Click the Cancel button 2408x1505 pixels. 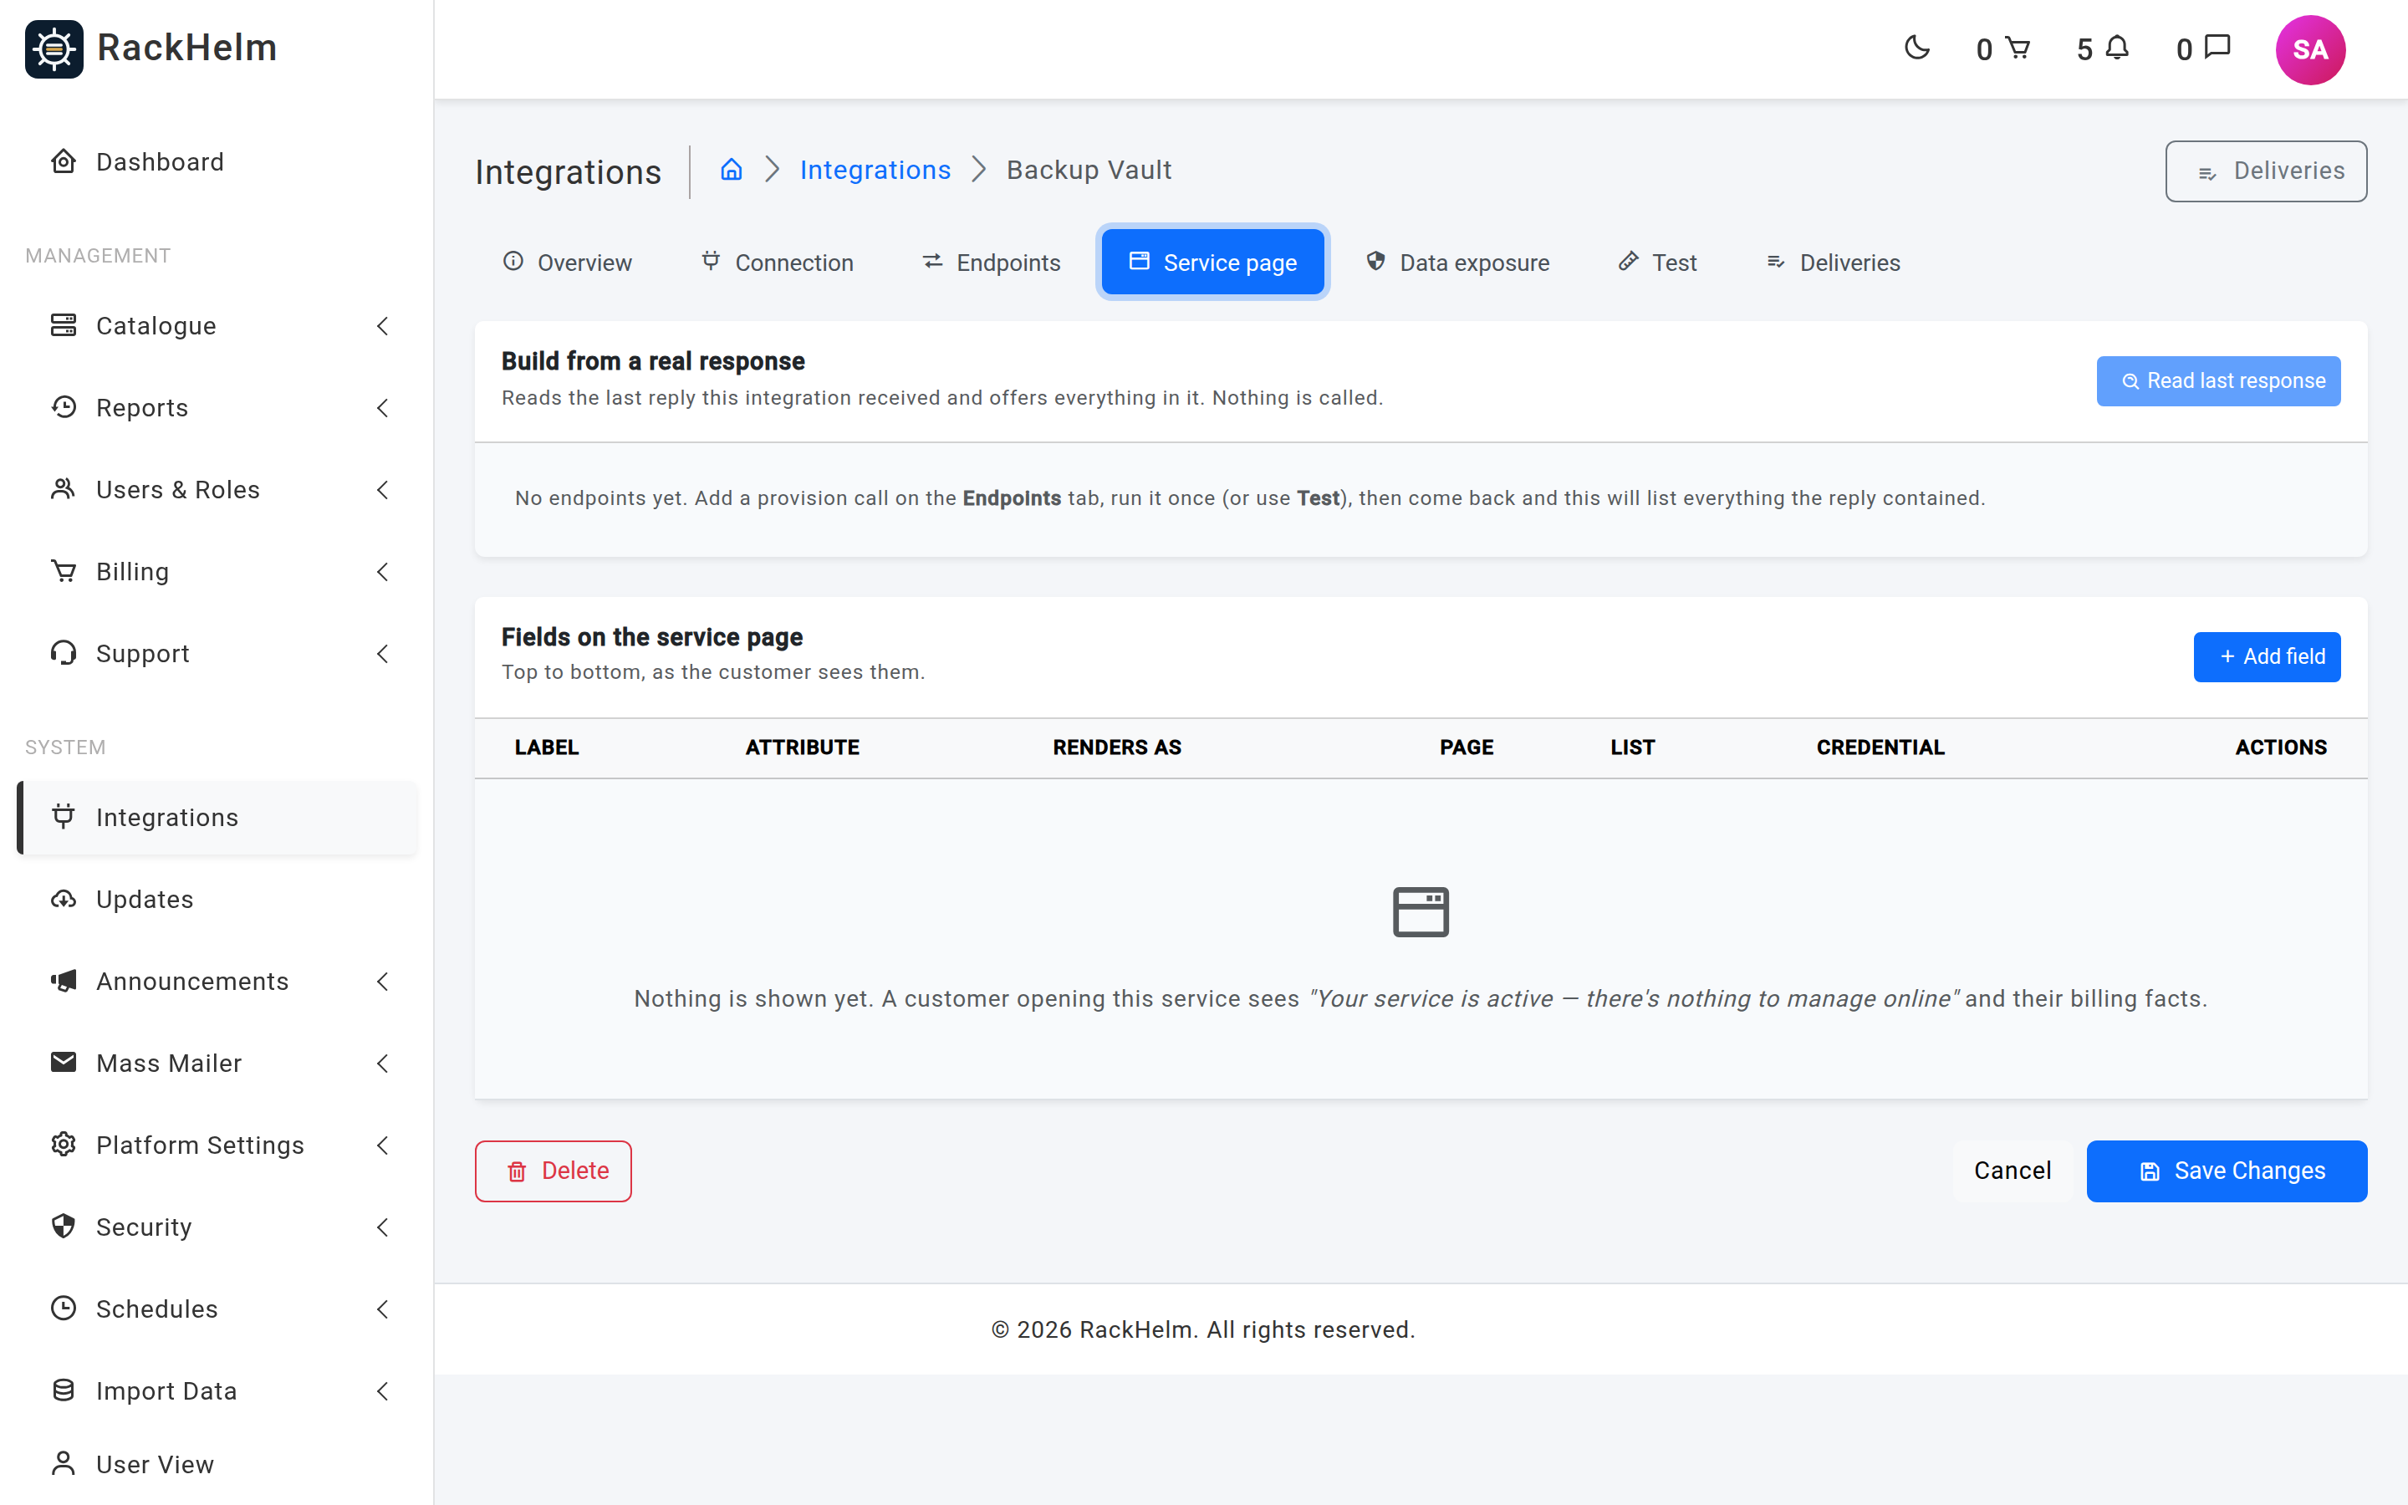click(x=2012, y=1171)
